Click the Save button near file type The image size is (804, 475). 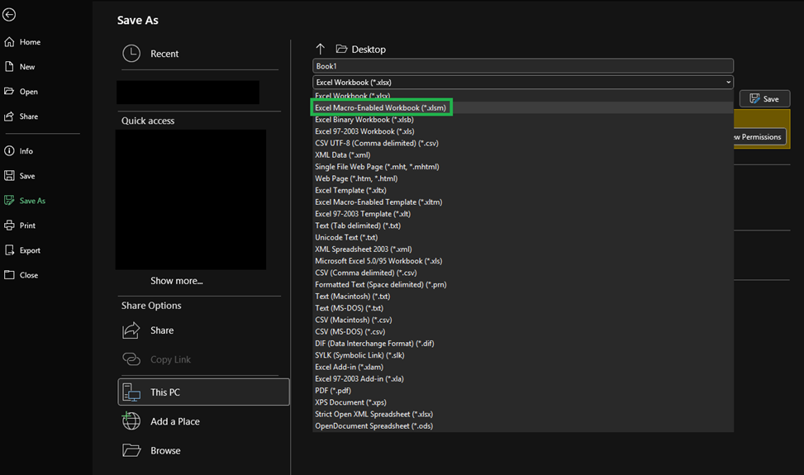tap(764, 99)
